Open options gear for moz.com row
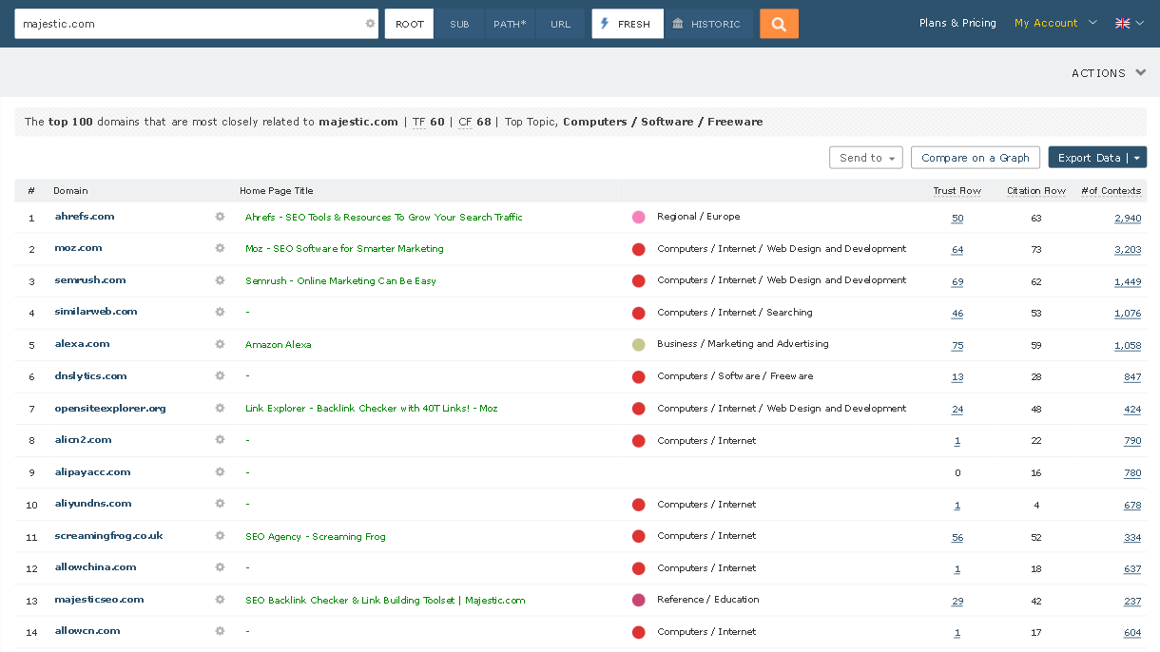 219,249
